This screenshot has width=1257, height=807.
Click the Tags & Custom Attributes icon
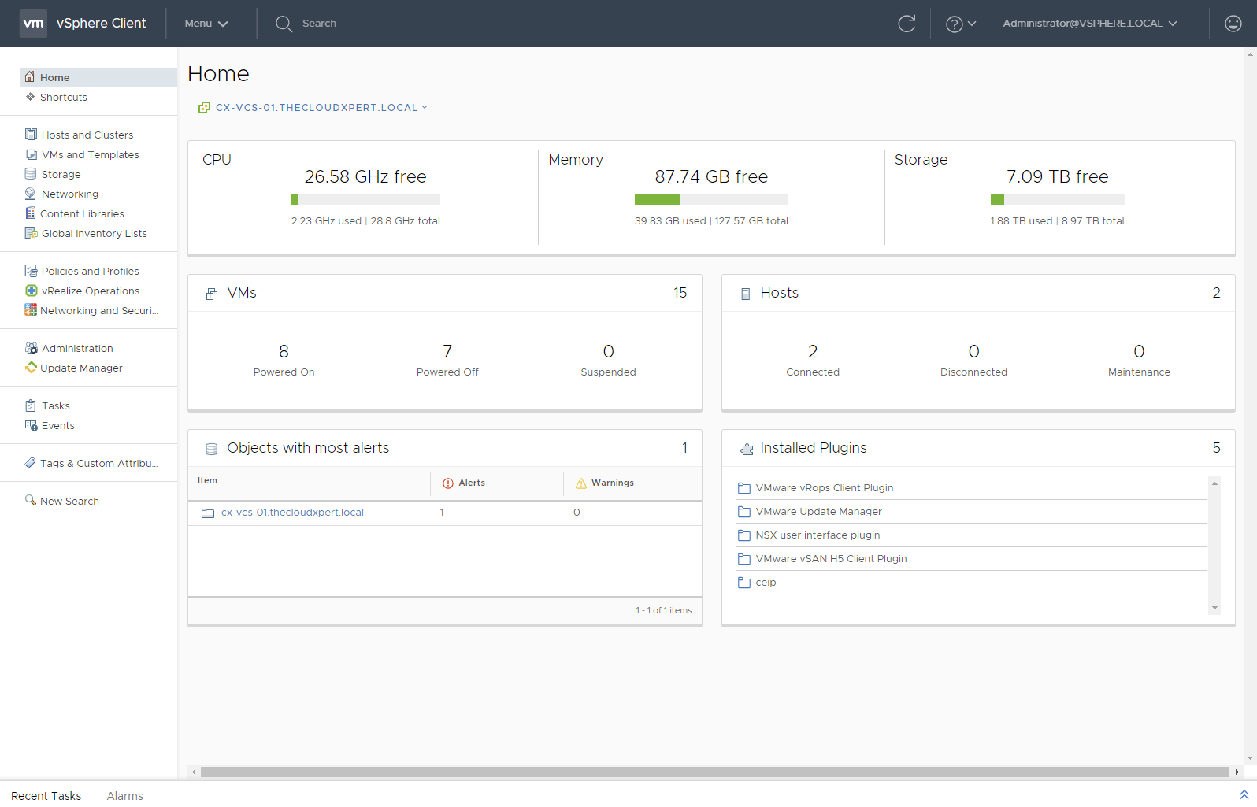(x=31, y=463)
